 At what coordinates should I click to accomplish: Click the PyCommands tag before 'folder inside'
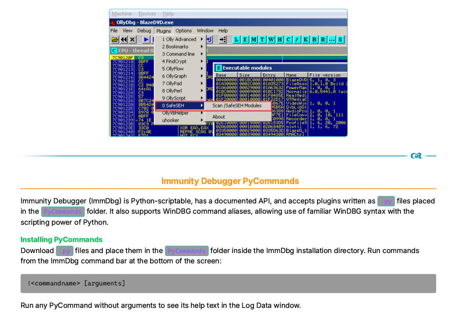click(187, 251)
